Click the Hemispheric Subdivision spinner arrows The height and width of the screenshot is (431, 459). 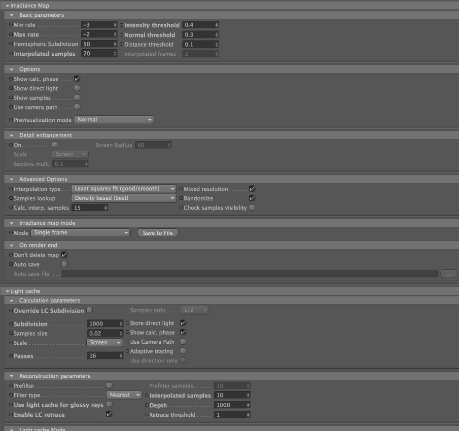115,44
